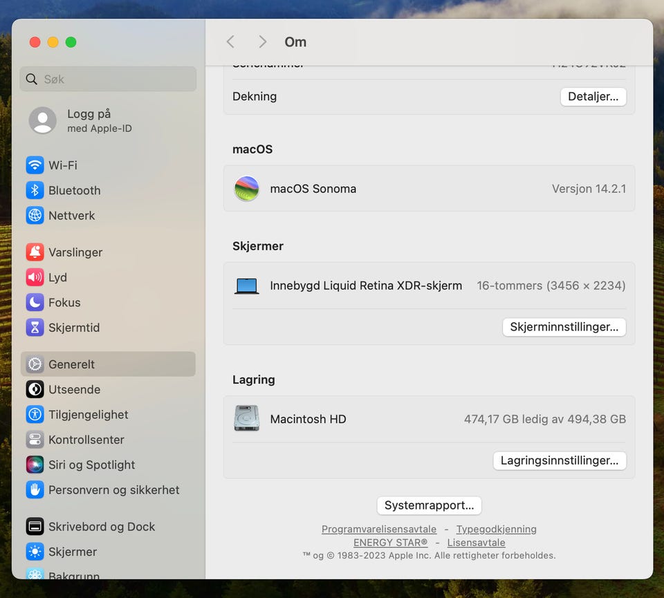
Task: Select the Bluetooth sidebar icon
Action: (x=35, y=190)
